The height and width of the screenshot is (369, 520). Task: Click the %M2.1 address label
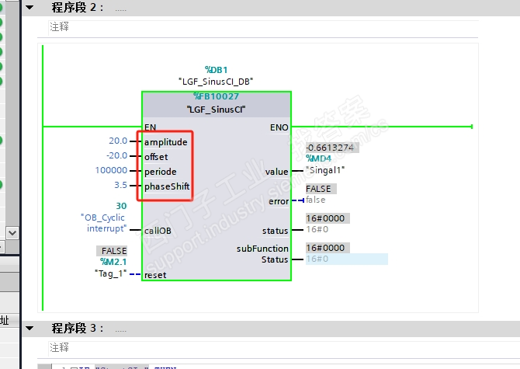(113, 262)
